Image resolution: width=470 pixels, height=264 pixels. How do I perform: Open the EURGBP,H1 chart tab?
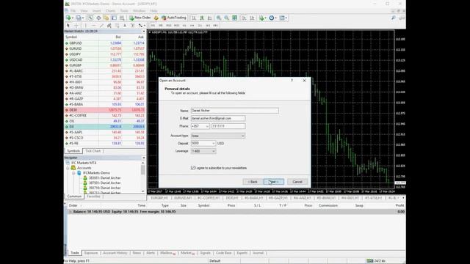[x=159, y=198]
